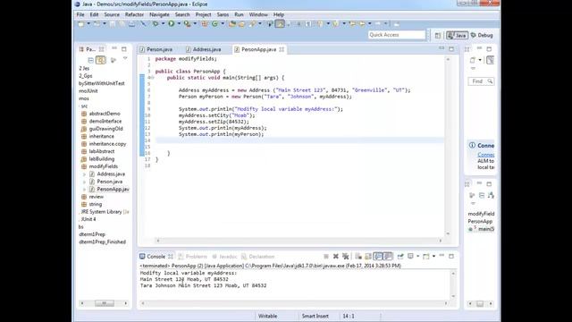Open the Source menu

click(112, 14)
